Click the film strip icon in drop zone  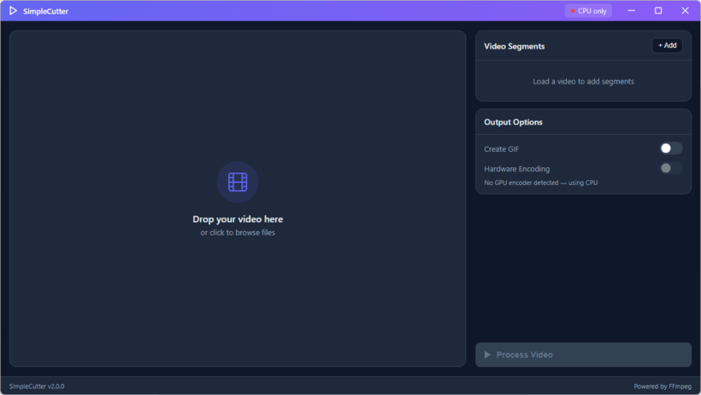pos(238,182)
